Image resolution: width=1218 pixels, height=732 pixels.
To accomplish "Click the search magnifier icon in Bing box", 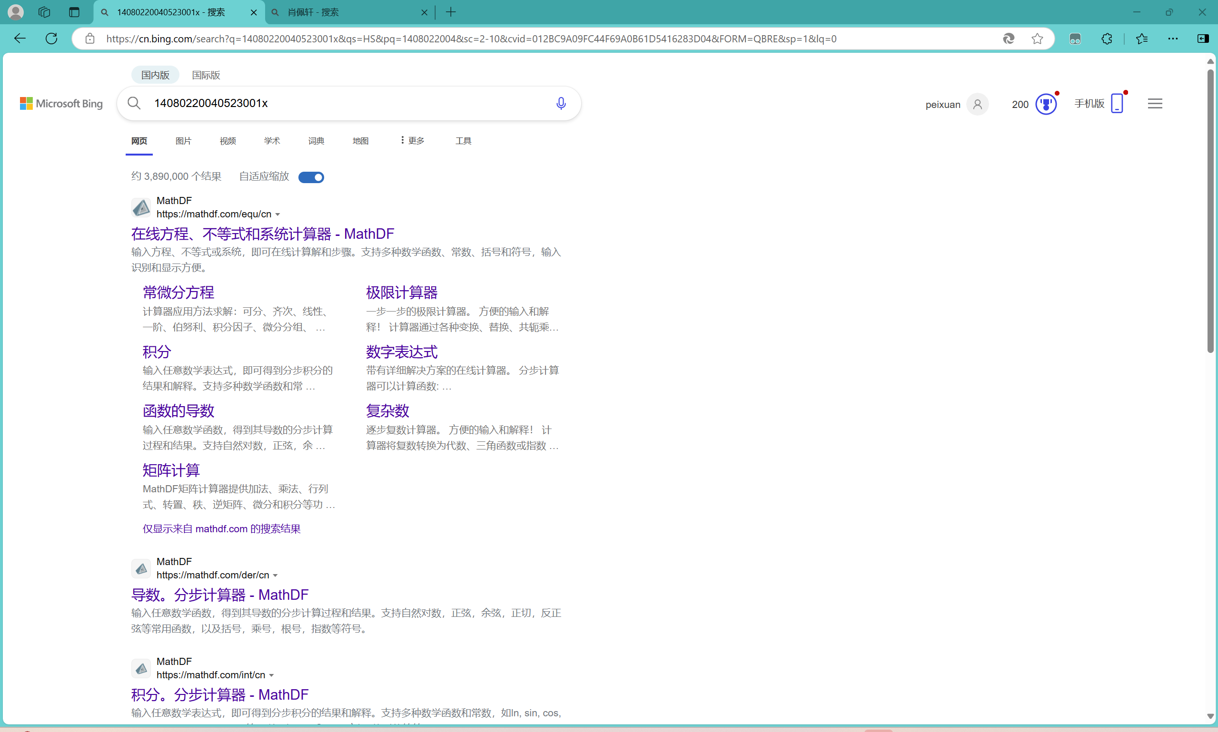I will coord(134,103).
